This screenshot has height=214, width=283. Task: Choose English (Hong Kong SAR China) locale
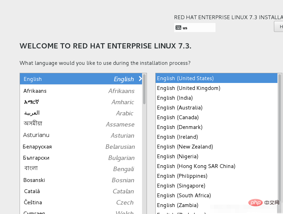[217, 166]
